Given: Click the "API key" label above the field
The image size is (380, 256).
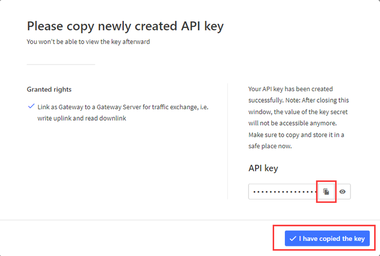Looking at the screenshot, I should point(263,168).
